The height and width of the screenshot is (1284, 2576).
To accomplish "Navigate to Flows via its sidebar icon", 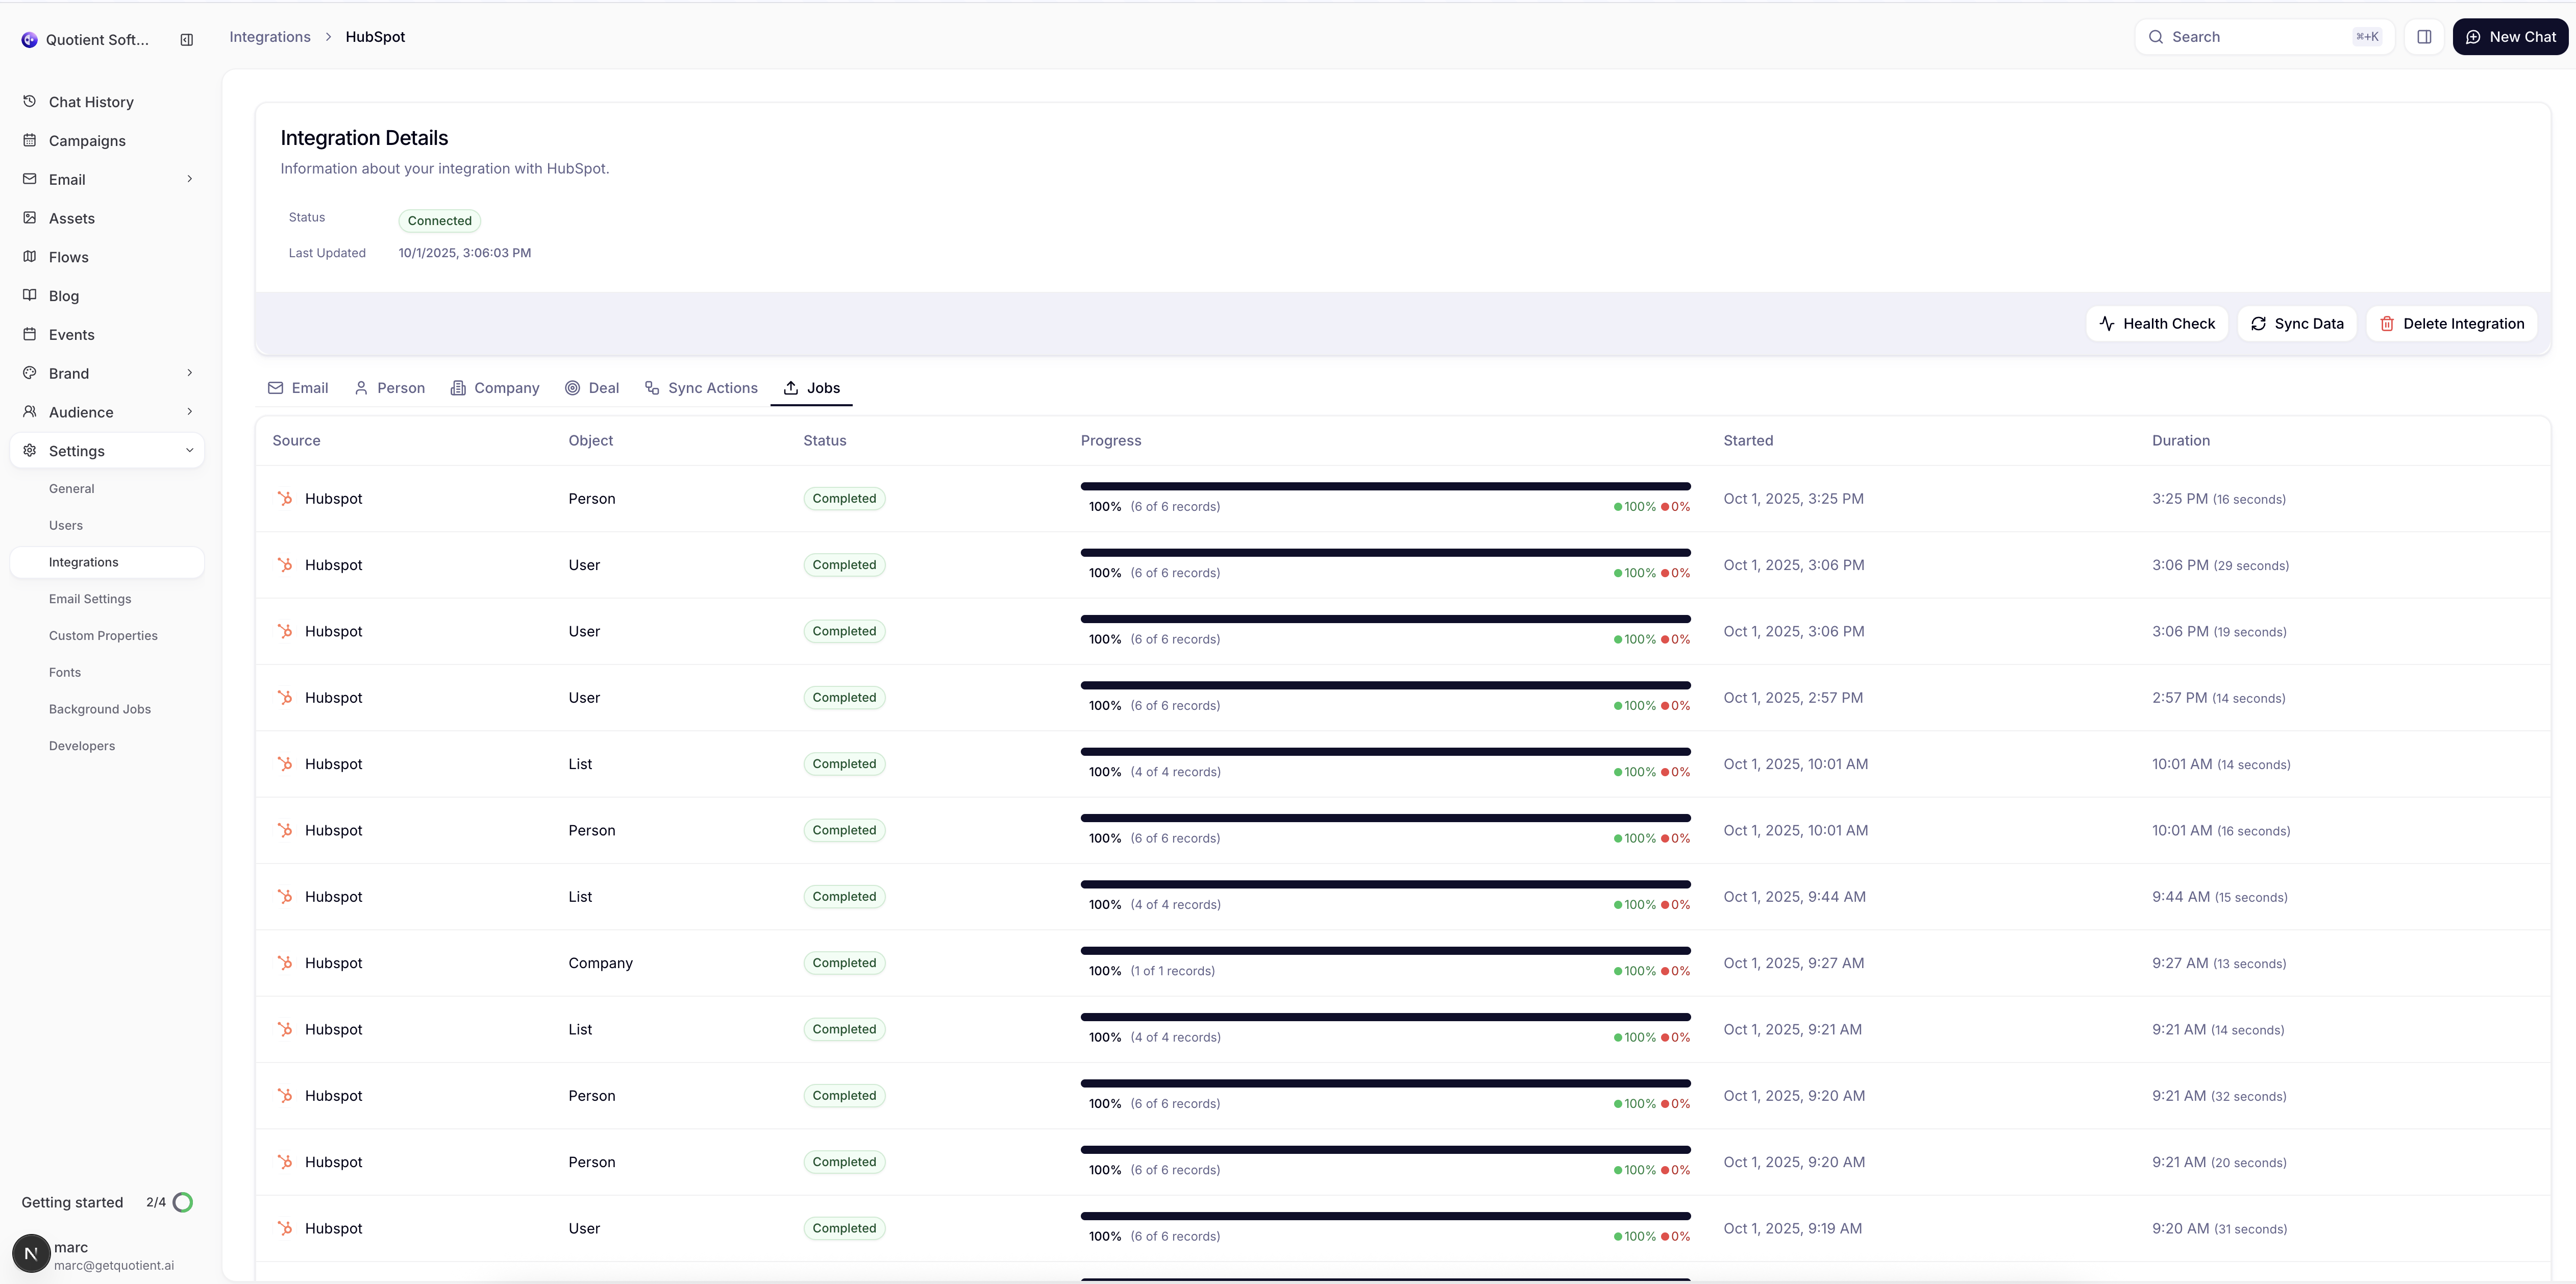I will 30,257.
